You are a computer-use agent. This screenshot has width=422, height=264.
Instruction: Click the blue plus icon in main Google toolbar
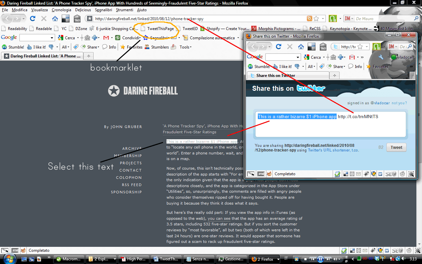pos(95,38)
